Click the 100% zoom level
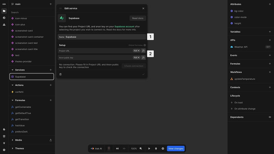Viewport: 274px width, 154px height. click(134, 149)
